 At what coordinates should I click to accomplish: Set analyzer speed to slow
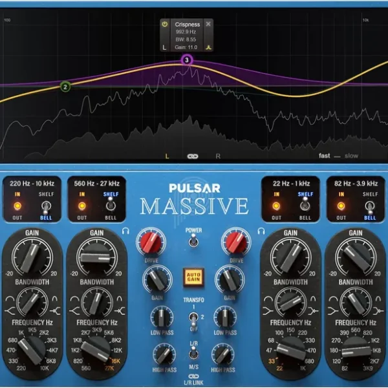click(x=352, y=156)
